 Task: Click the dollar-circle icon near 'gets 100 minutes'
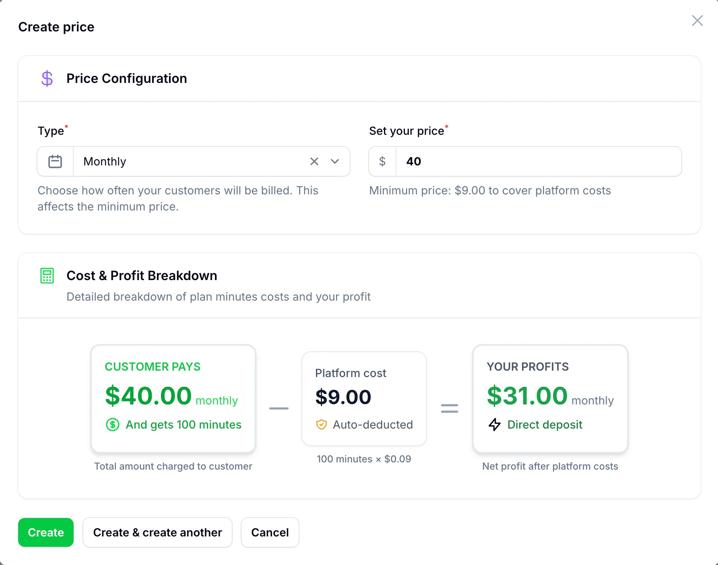coord(113,425)
